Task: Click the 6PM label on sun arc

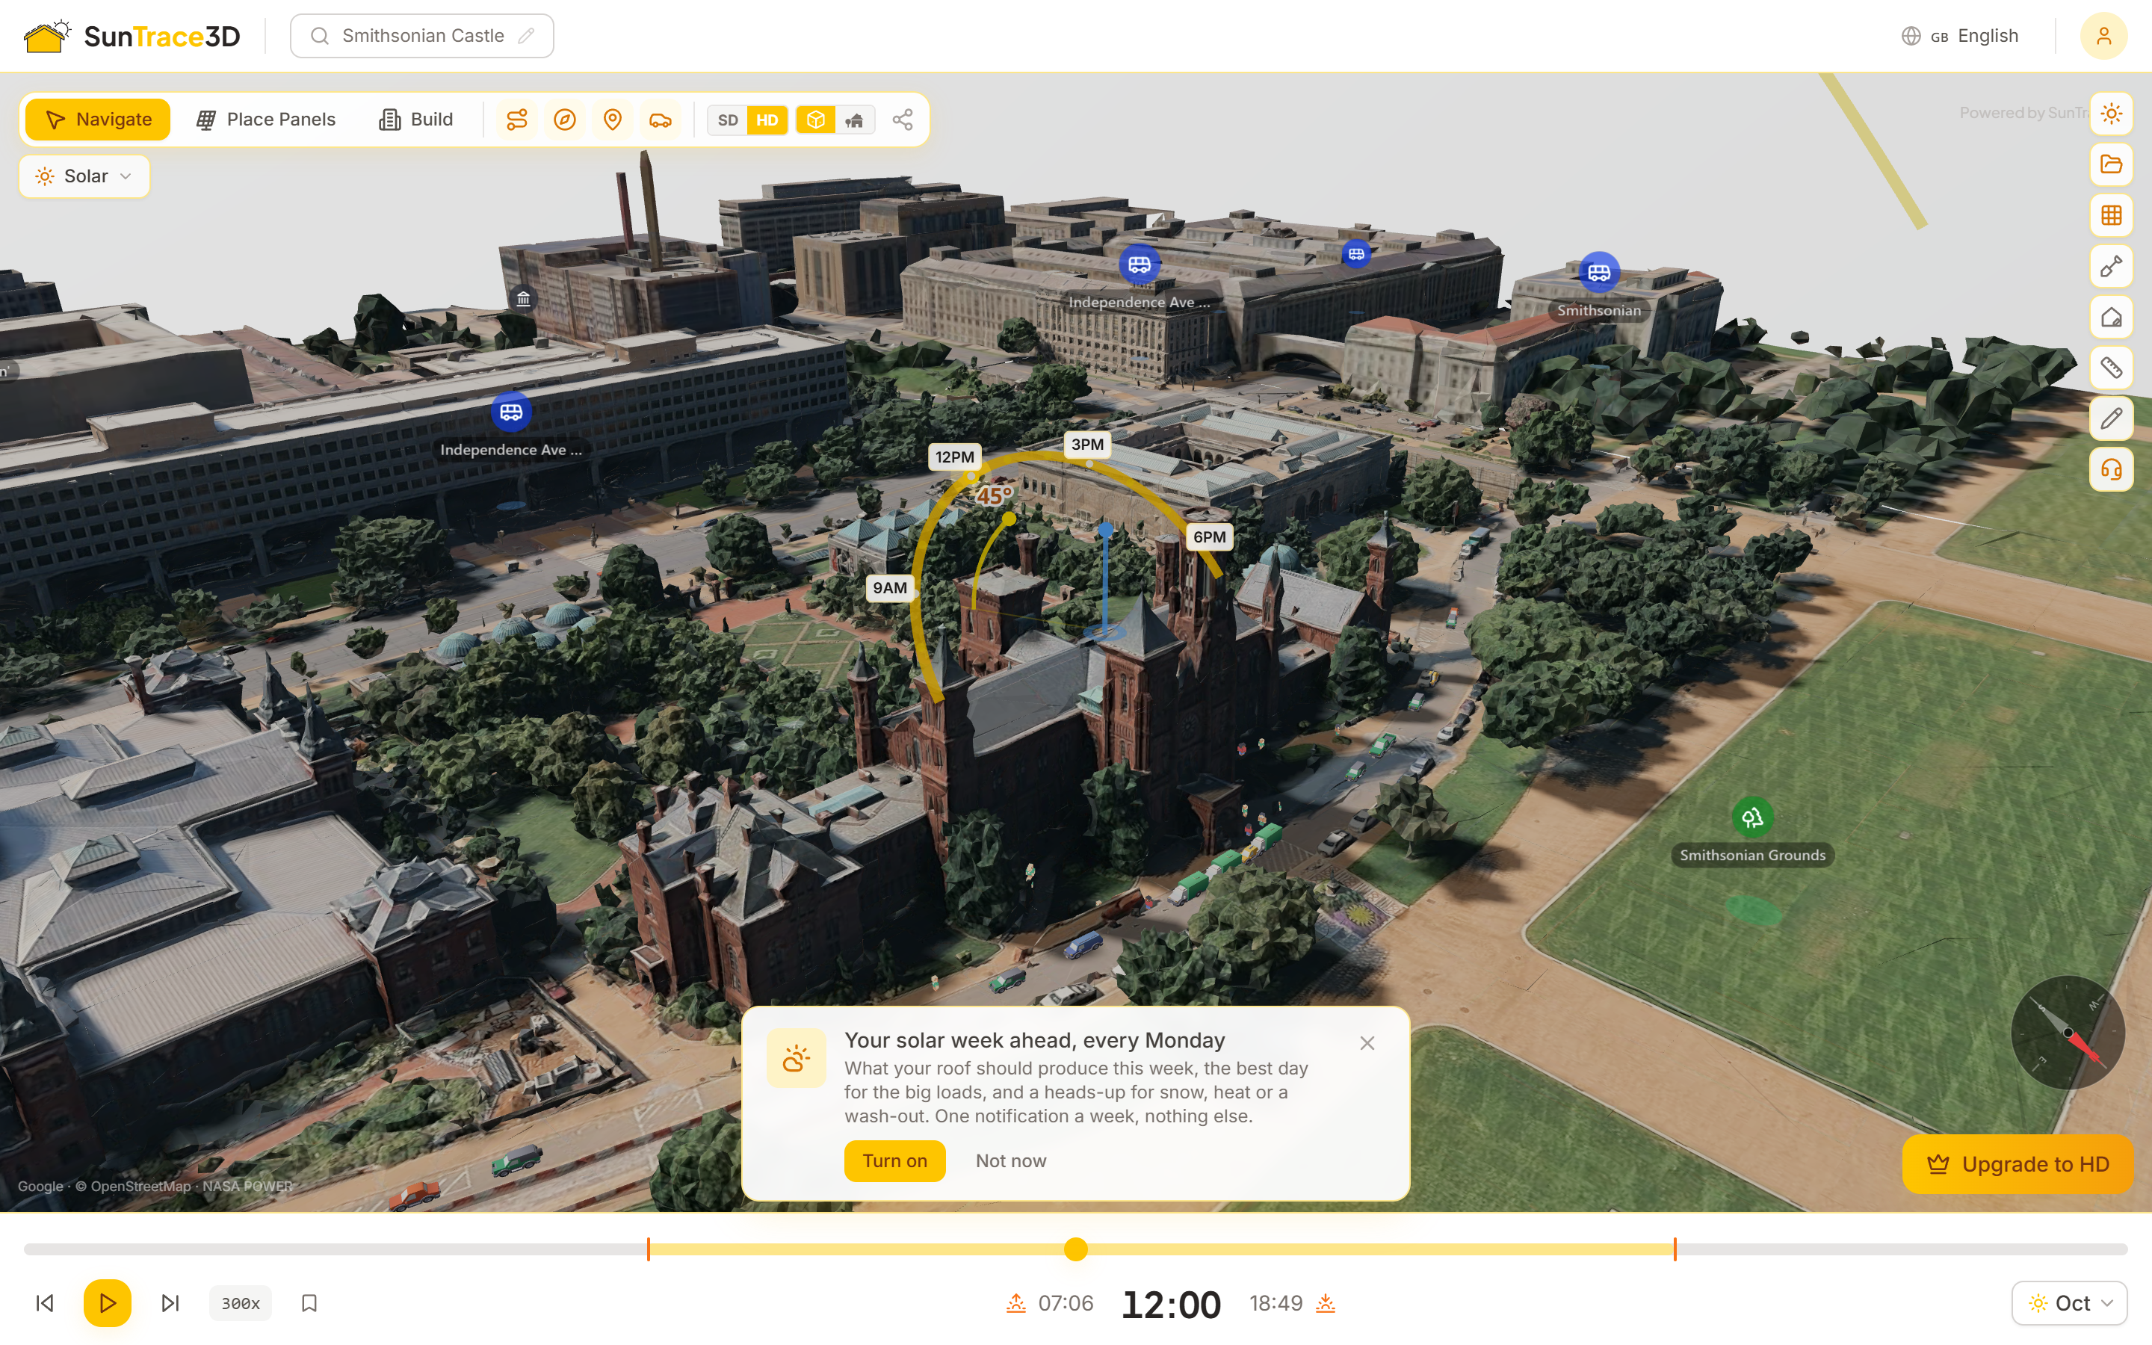Action: tap(1210, 537)
